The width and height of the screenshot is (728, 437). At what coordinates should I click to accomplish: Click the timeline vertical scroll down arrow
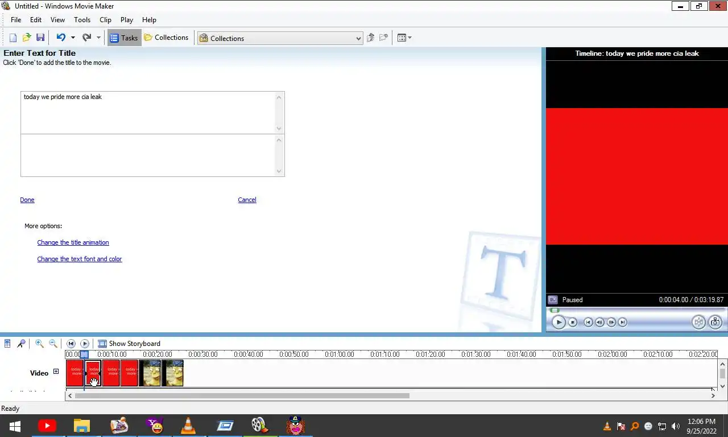pyautogui.click(x=723, y=386)
